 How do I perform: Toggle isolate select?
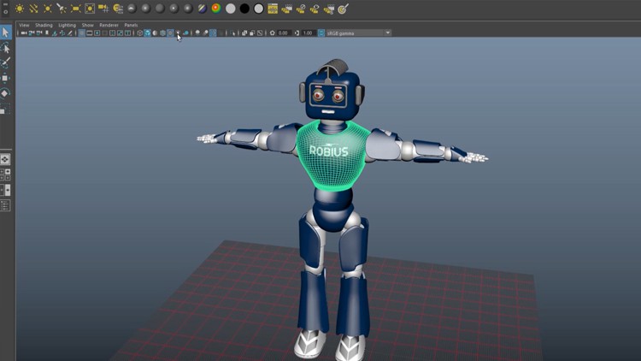tap(233, 33)
